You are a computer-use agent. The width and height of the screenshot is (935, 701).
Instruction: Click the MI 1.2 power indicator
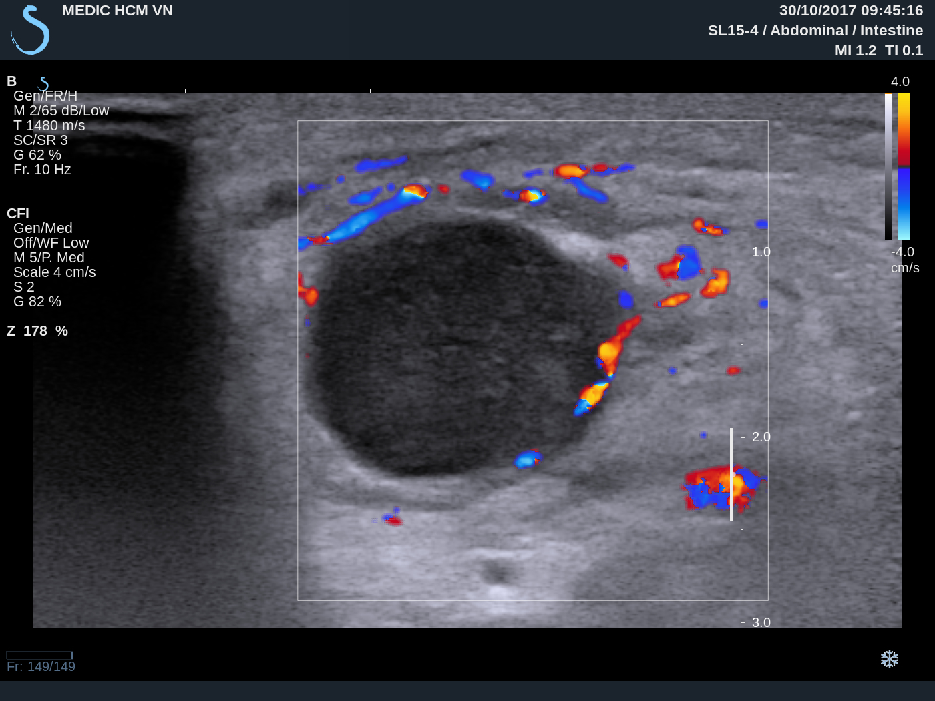(x=856, y=50)
